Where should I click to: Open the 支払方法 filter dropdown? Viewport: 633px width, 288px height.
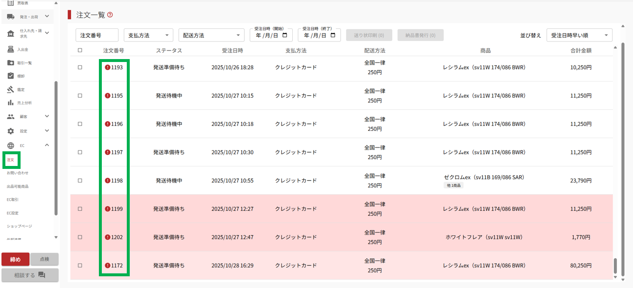pos(148,35)
